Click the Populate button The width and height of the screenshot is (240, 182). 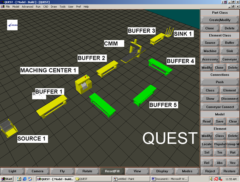coord(220,144)
